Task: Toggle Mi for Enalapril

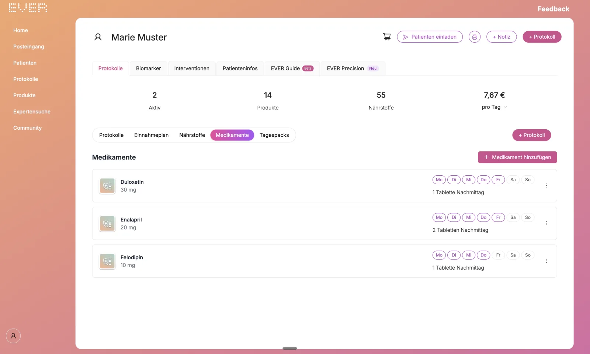Action: click(x=469, y=217)
